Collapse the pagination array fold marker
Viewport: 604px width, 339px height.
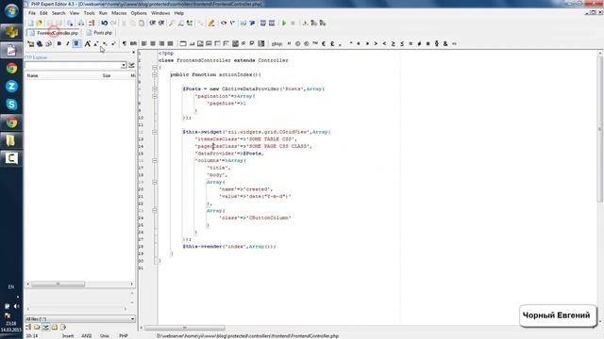155,96
